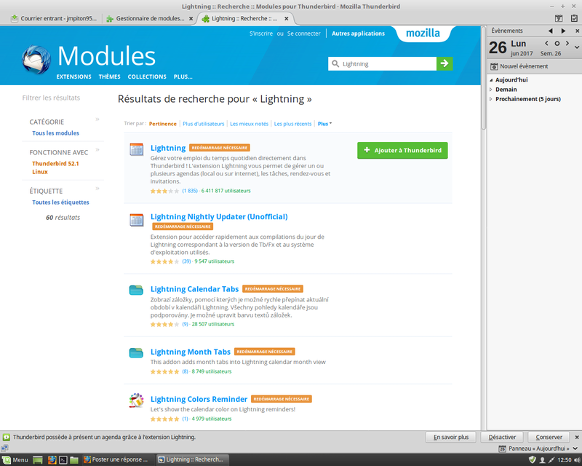Click the Désactiver button

point(502,437)
